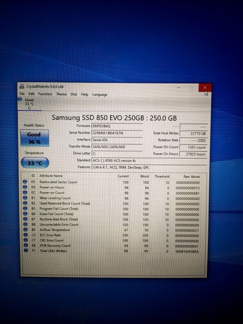Select the status orb beside Wear Leveling Count

coord(25,198)
